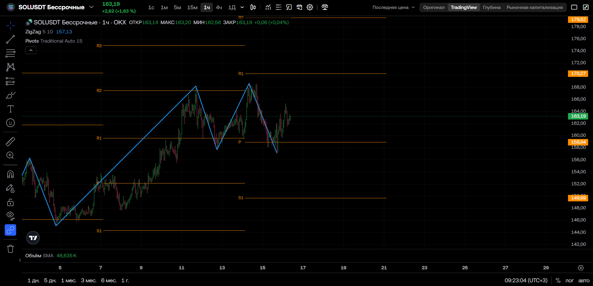
Task: Select the text annotation tool
Action: point(11,109)
